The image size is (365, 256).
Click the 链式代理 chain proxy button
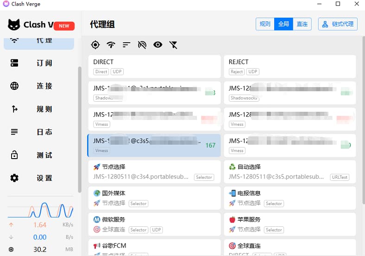click(x=338, y=24)
